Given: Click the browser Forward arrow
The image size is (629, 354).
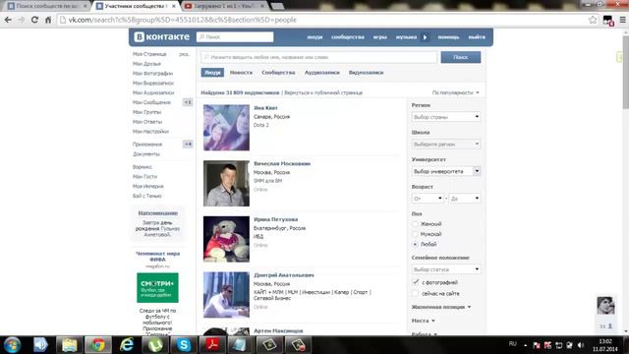Looking at the screenshot, I should point(22,20).
